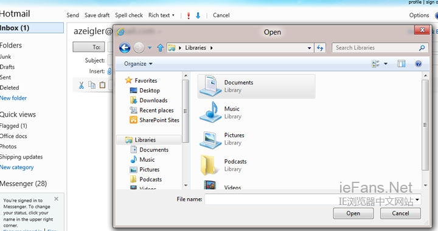Open Inbox (1) in Hotmail sidebar
Viewport: 438px width, 231px height.
31,28
